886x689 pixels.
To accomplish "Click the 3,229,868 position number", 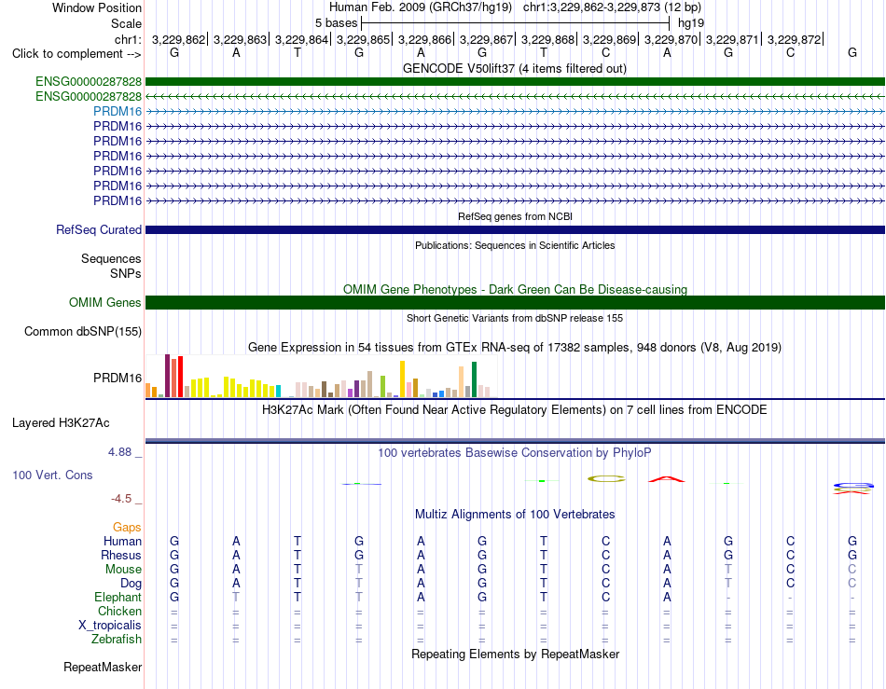I will (548, 39).
